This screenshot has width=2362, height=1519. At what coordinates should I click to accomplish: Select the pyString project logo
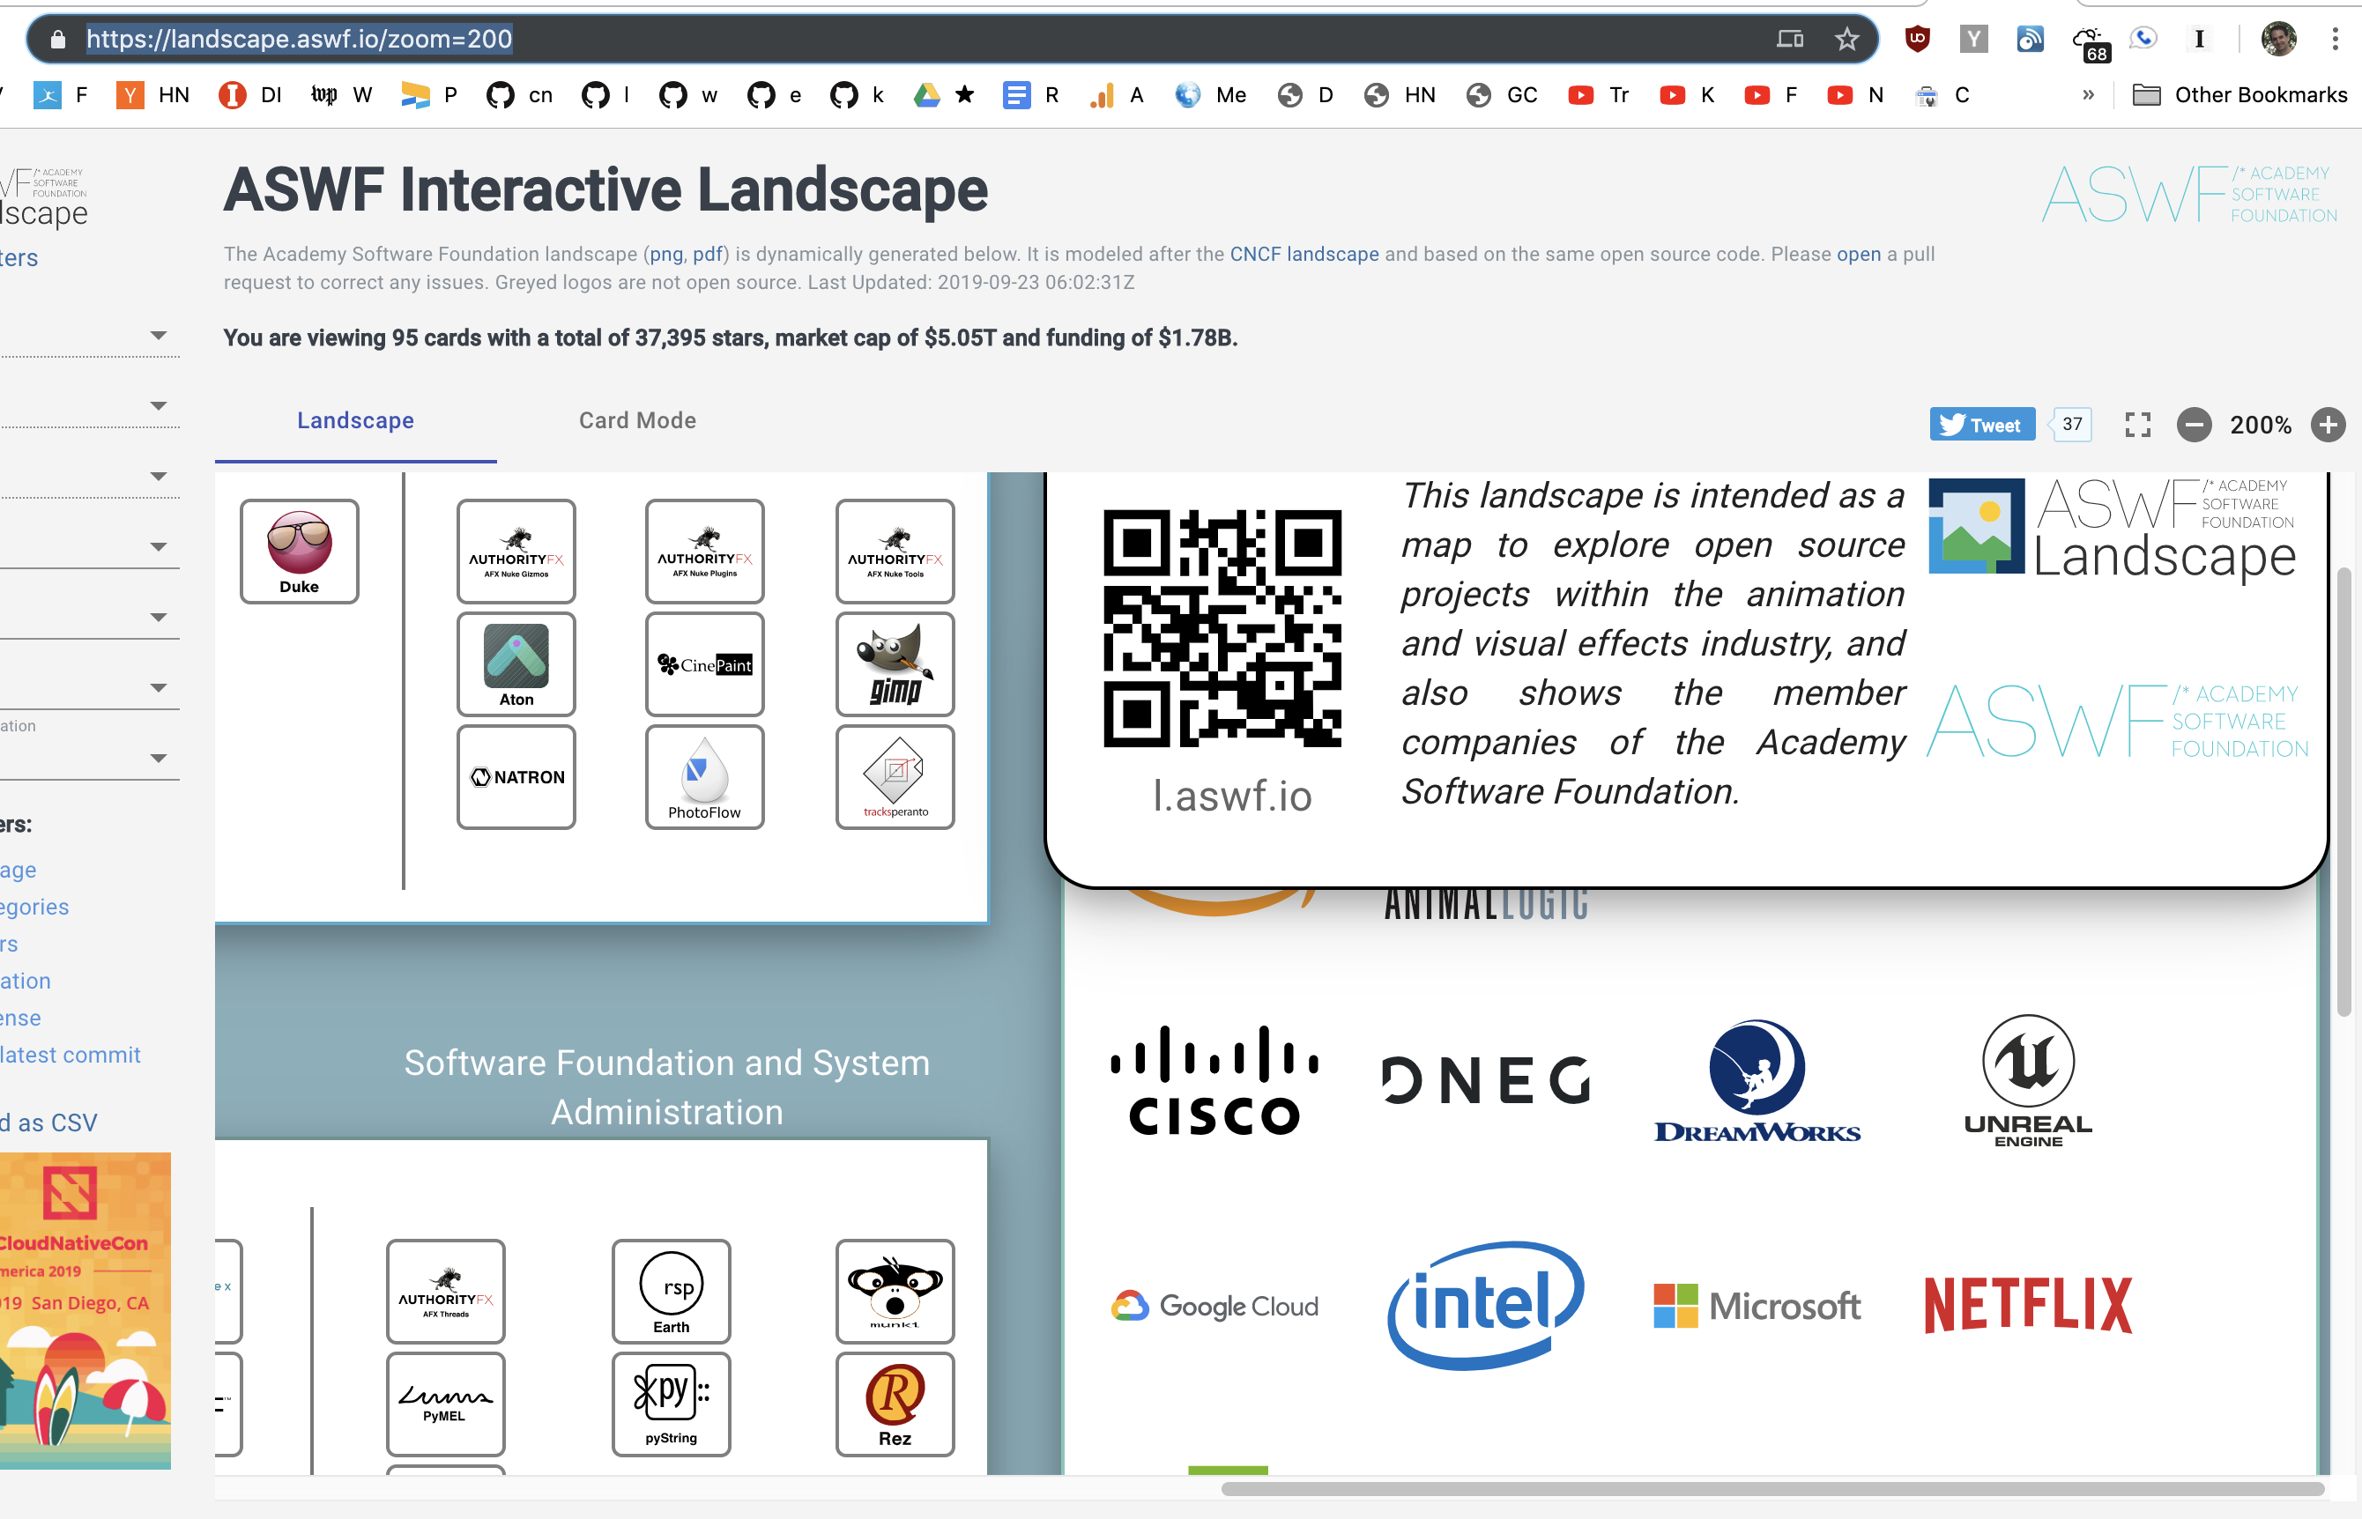(670, 1404)
